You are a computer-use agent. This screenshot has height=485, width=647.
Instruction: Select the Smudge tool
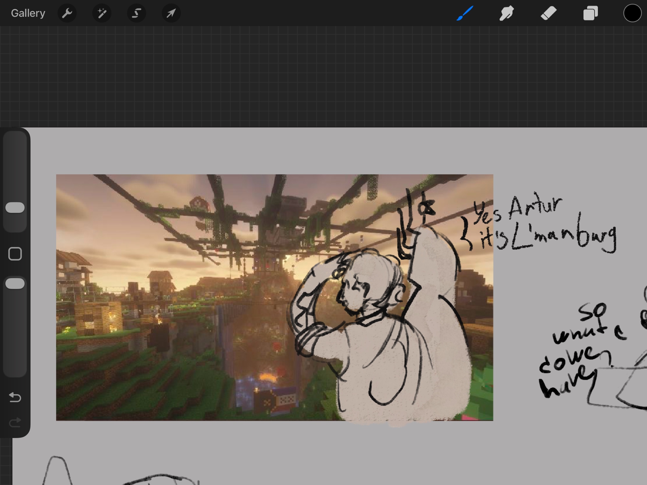506,13
